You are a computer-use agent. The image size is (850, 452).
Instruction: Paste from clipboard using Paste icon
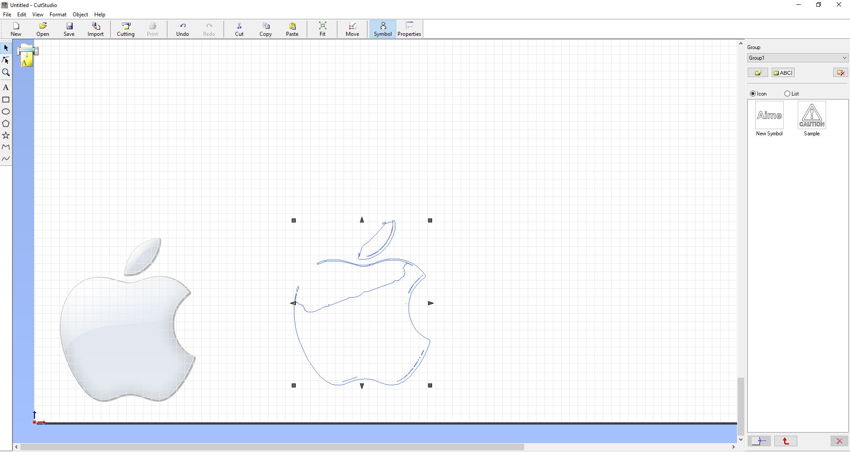tap(292, 29)
